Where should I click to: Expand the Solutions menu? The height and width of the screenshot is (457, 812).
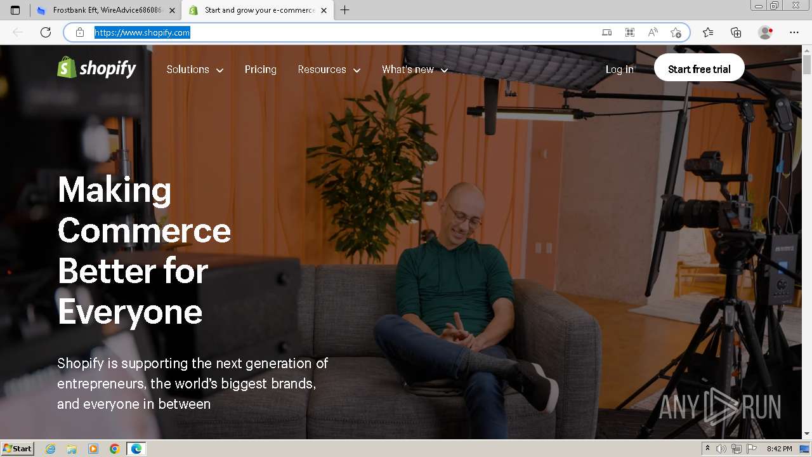[x=195, y=70]
